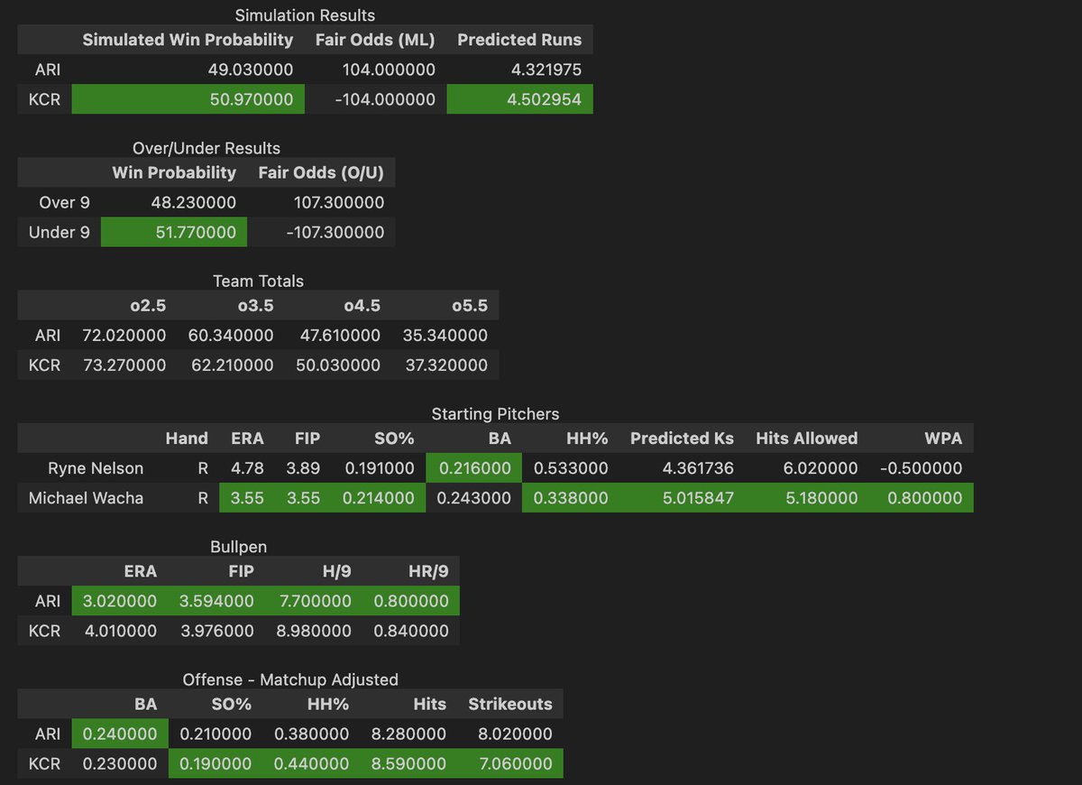Click O/U fair odds -107.300000

pyautogui.click(x=335, y=232)
